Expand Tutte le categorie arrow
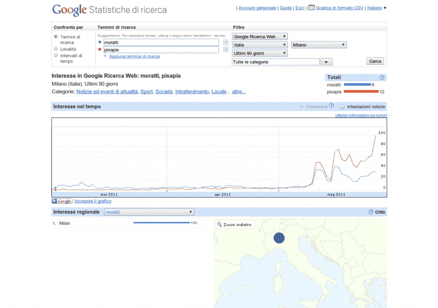The width and height of the screenshot is (438, 308). (326, 62)
